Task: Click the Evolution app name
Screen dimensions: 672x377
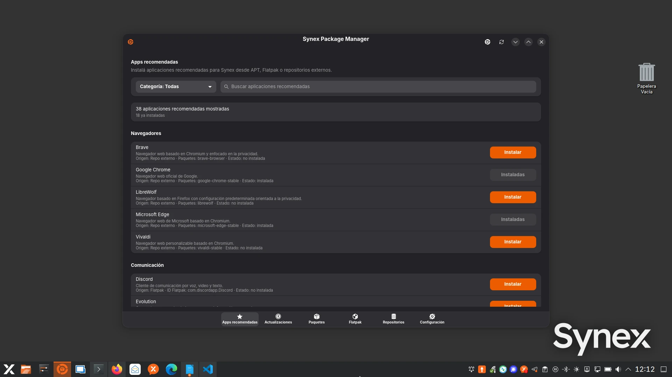Action: pos(146,302)
